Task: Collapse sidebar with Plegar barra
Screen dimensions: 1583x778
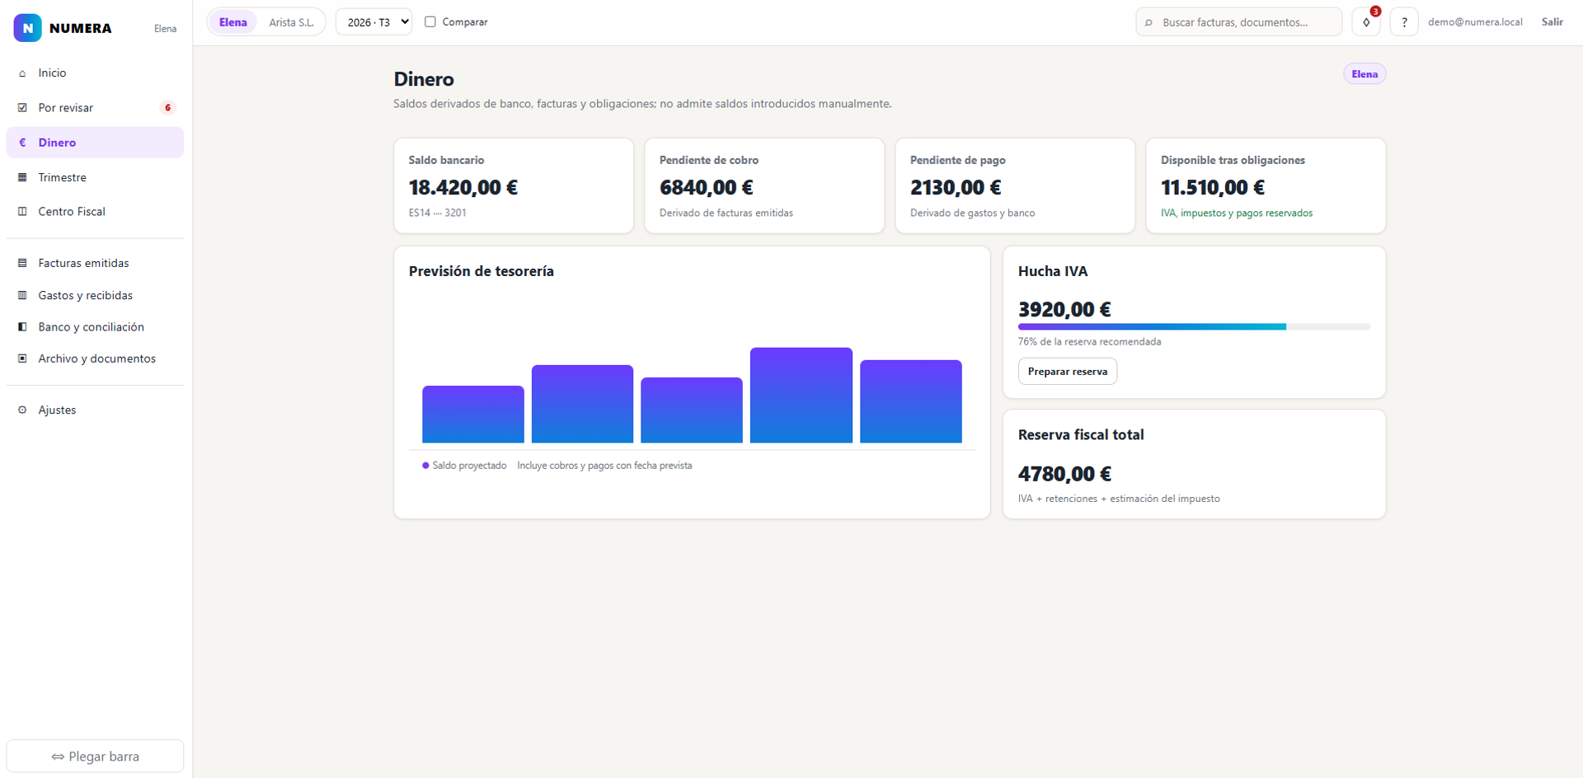Action: 95,757
